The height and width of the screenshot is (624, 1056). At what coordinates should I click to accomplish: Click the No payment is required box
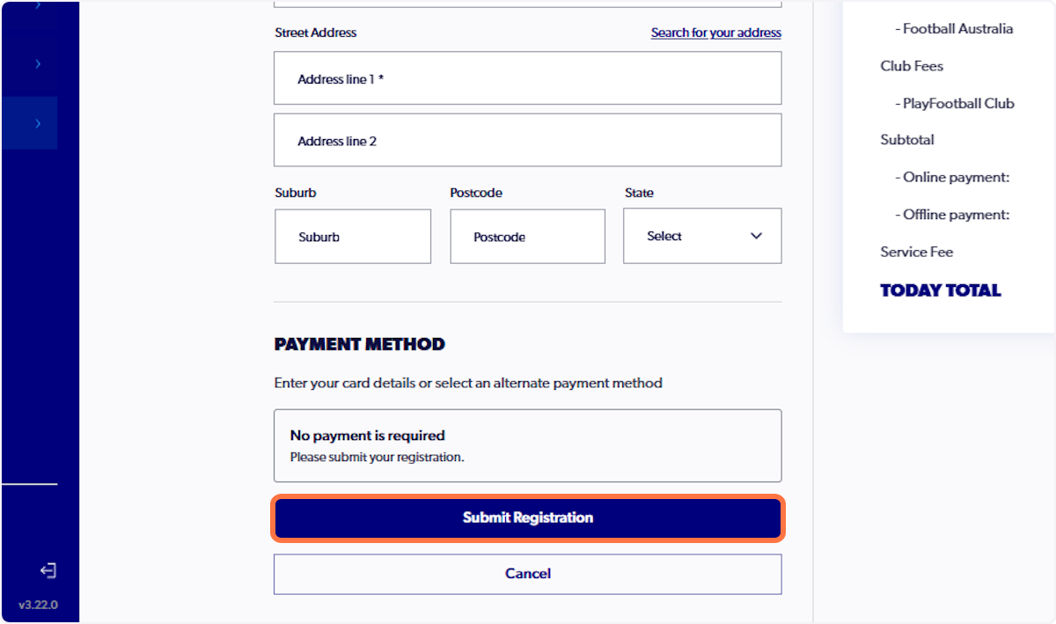pyautogui.click(x=527, y=445)
